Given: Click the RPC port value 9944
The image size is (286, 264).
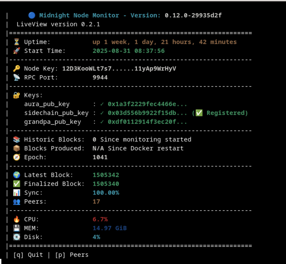Looking at the screenshot, I should click(x=100, y=77).
